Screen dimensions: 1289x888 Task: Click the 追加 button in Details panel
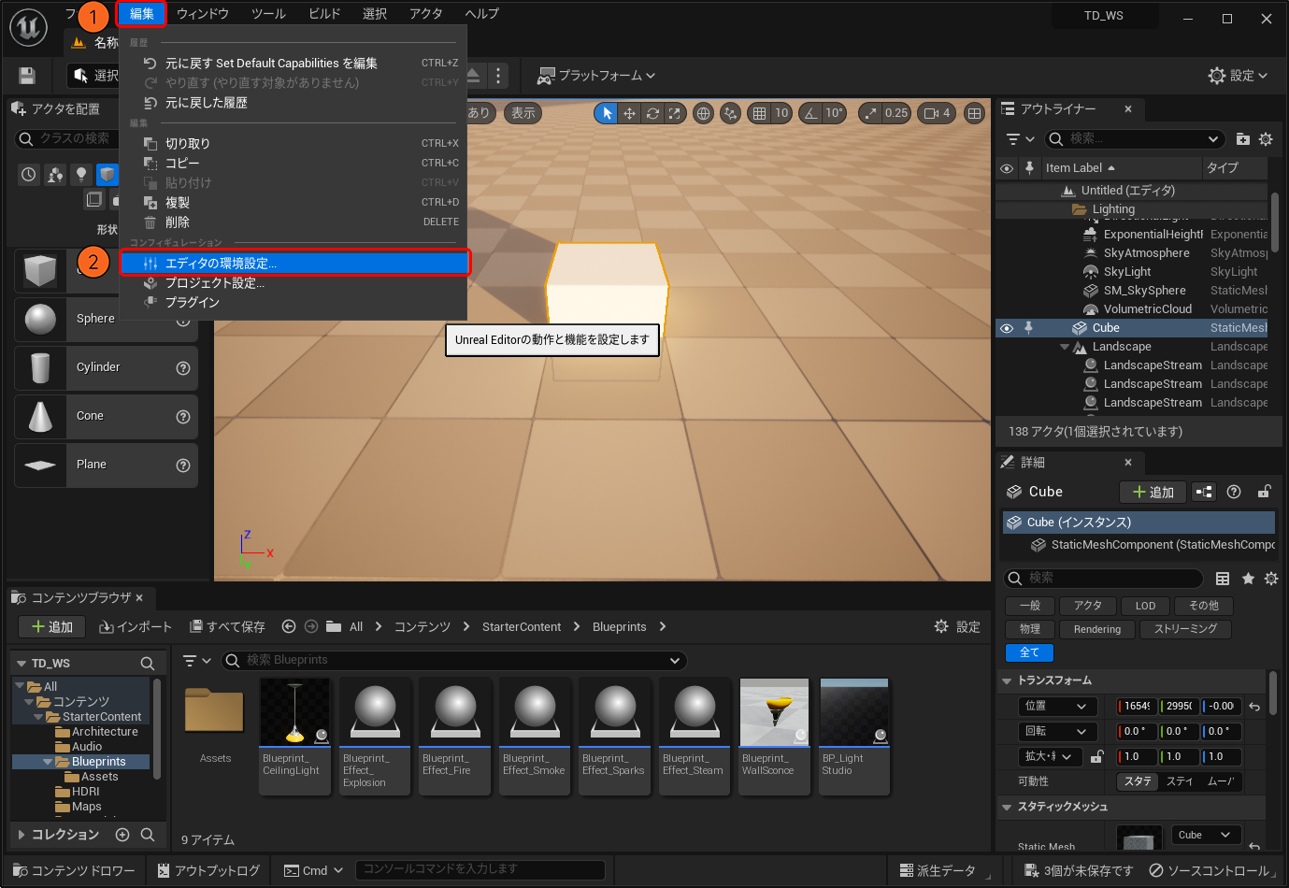pyautogui.click(x=1153, y=493)
